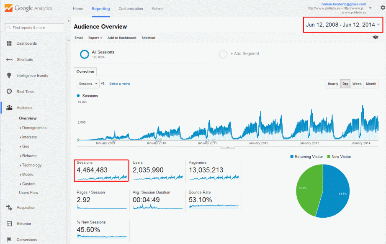Click the Acquisition arrows icon
This screenshot has width=386, height=244.
pyautogui.click(x=9, y=207)
